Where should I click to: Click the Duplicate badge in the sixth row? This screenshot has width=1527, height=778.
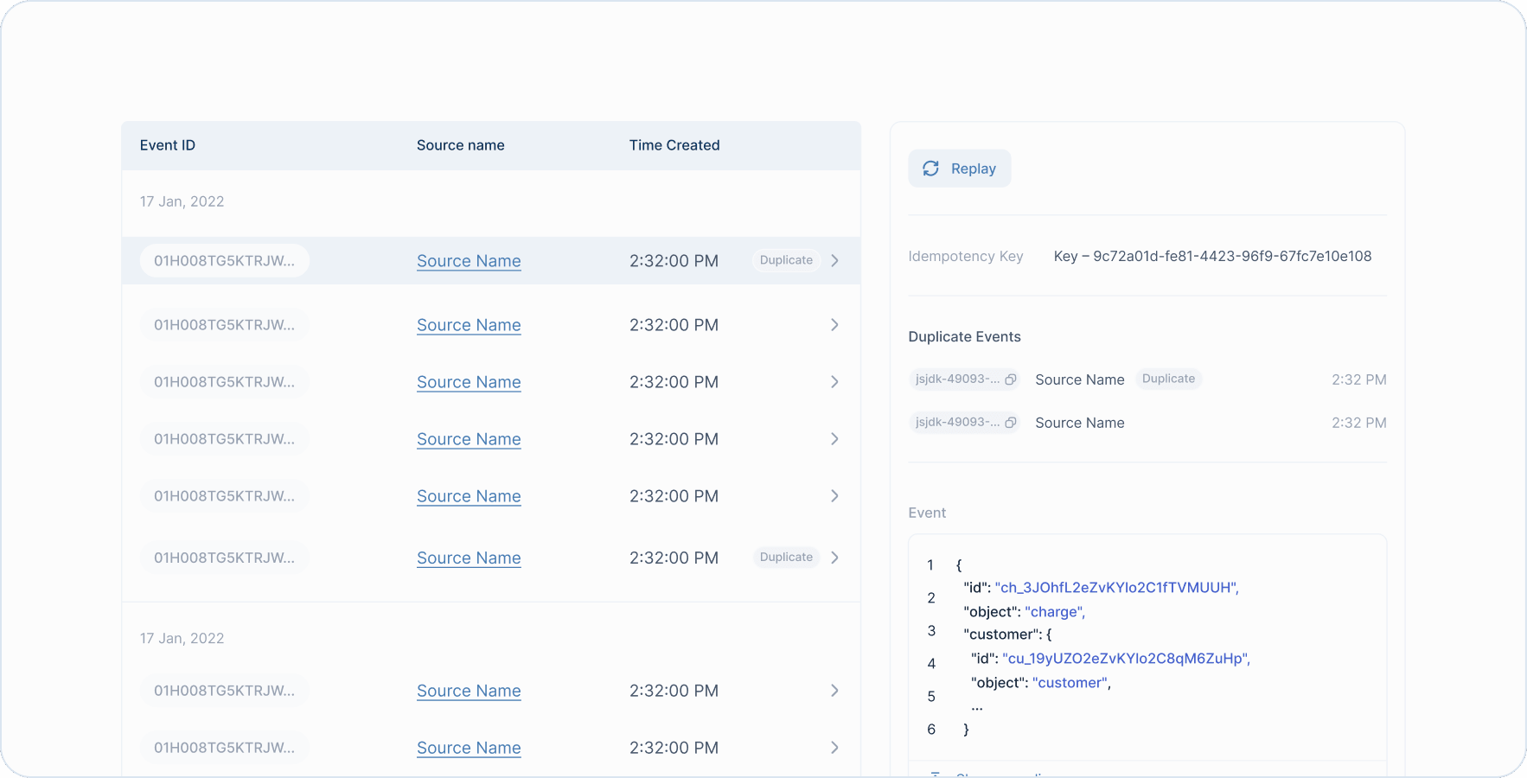pos(785,558)
